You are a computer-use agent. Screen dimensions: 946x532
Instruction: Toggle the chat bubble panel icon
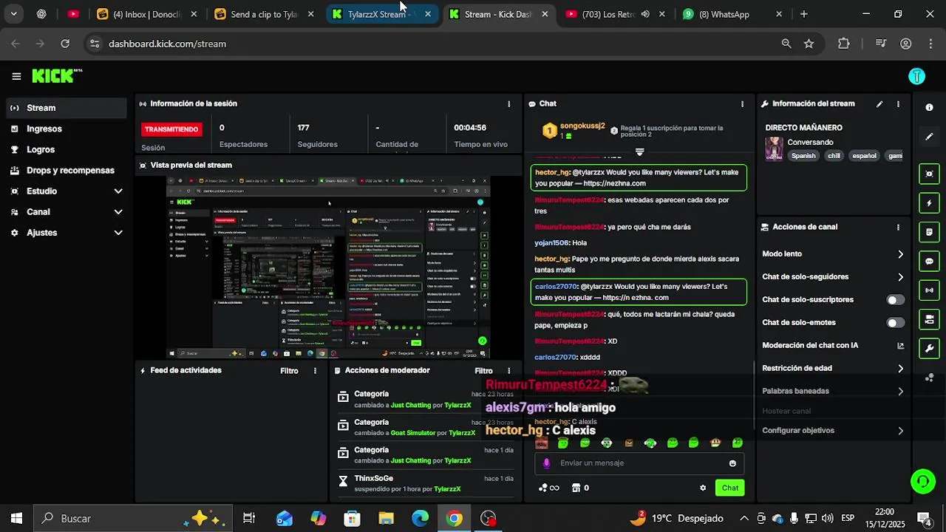[929, 262]
